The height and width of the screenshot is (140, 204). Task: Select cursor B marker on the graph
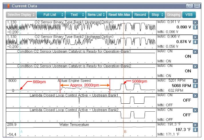125,131
